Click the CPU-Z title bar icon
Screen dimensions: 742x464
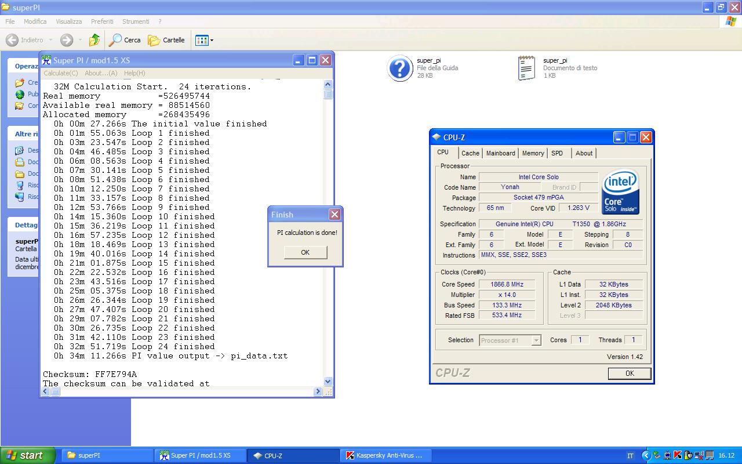tap(436, 137)
